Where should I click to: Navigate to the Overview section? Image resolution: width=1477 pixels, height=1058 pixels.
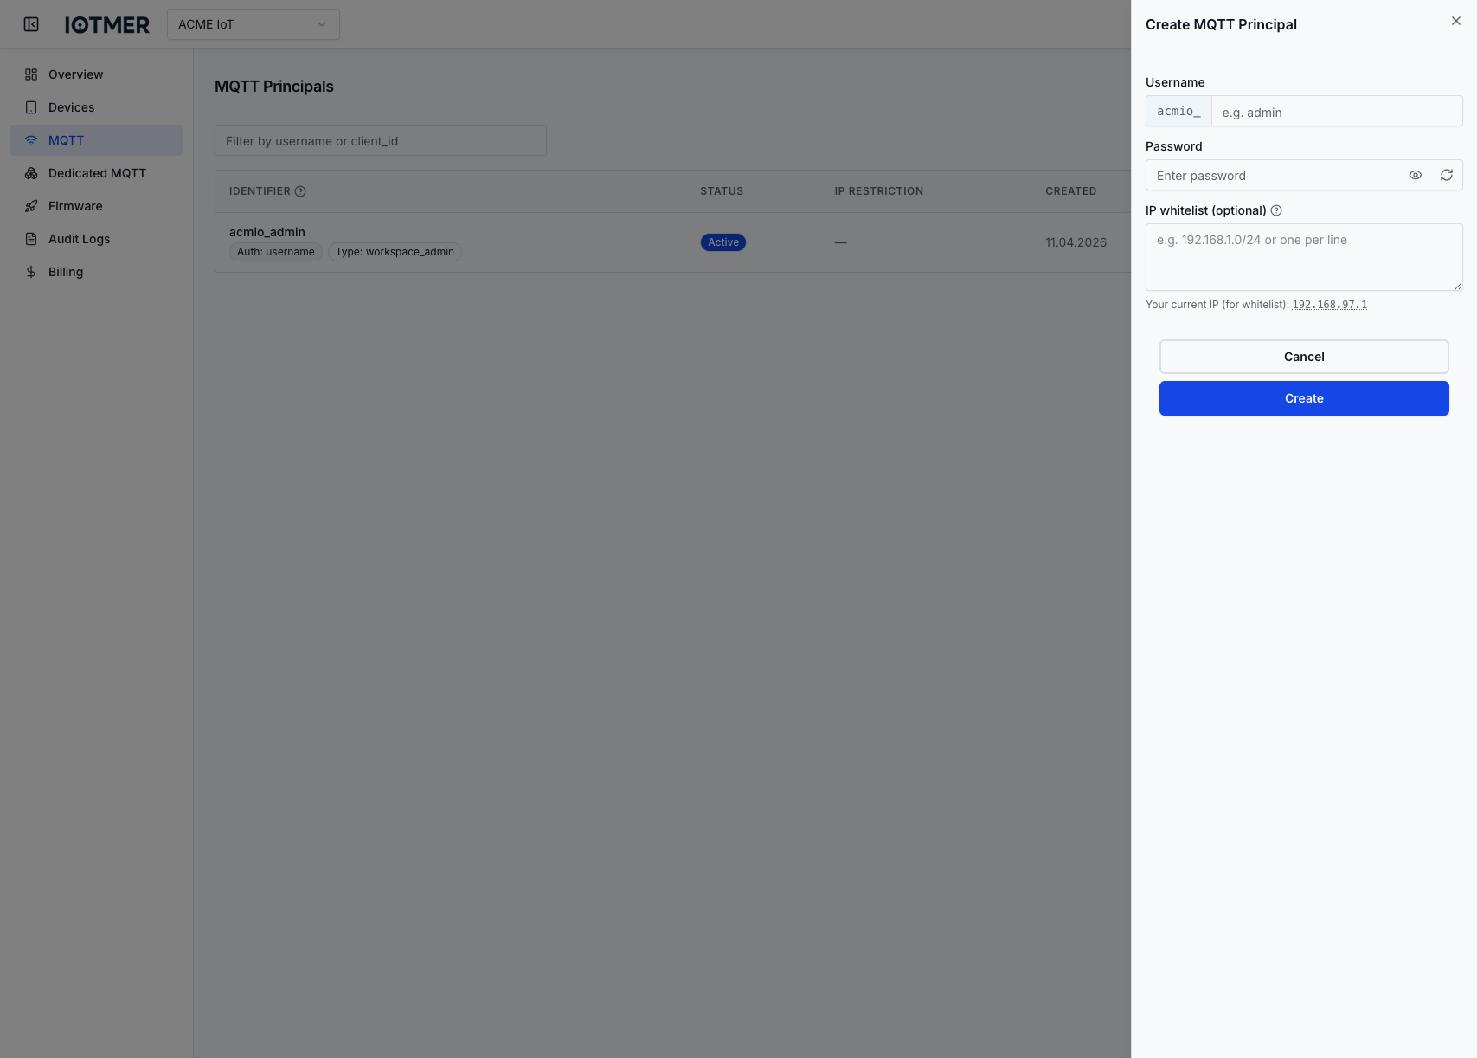tap(74, 74)
